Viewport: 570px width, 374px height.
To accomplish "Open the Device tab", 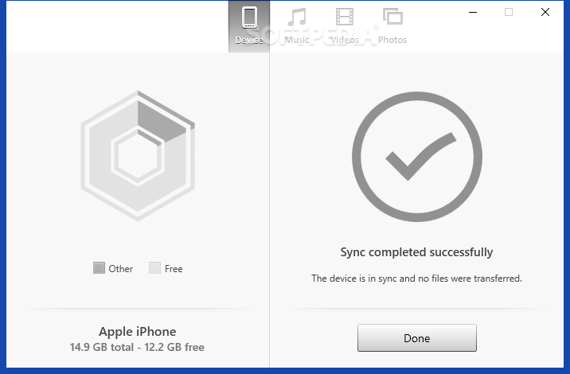I will point(249,26).
